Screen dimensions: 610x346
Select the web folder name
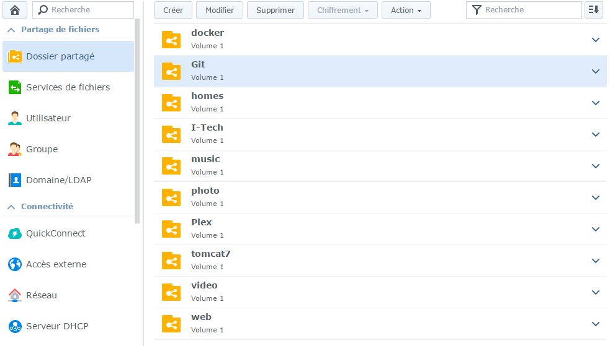coord(201,317)
